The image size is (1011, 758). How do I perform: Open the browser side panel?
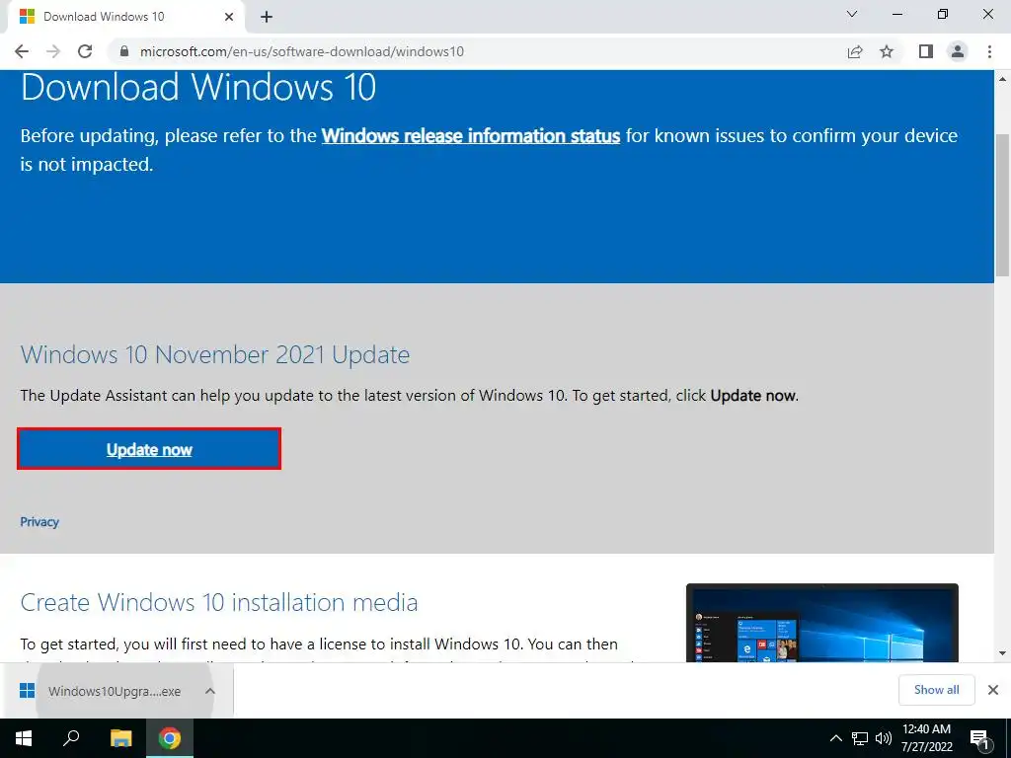click(x=926, y=51)
